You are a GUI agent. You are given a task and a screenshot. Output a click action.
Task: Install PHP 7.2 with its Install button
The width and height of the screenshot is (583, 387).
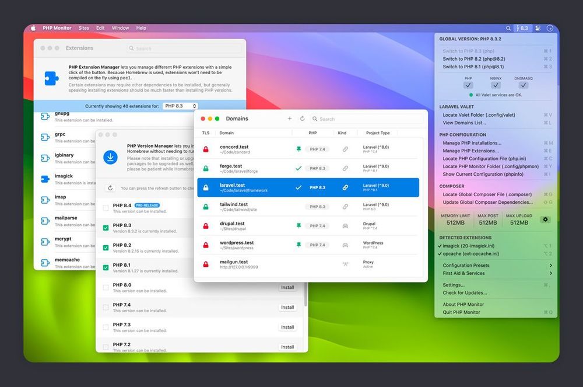pyautogui.click(x=287, y=347)
